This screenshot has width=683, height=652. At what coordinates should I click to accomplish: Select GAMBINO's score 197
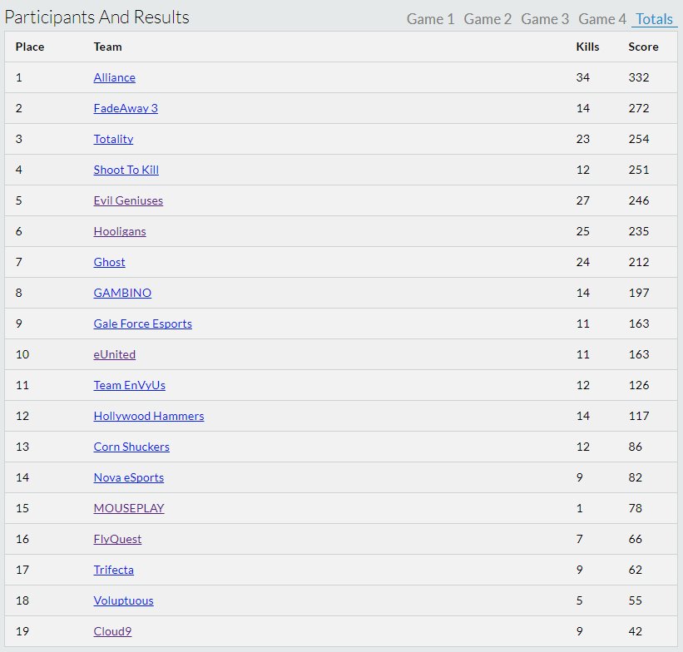[x=639, y=293]
